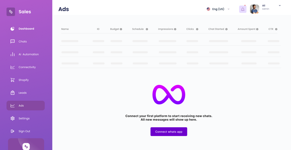The image size is (291, 150).
Task: Click the Budget info icon
Action: point(121,29)
